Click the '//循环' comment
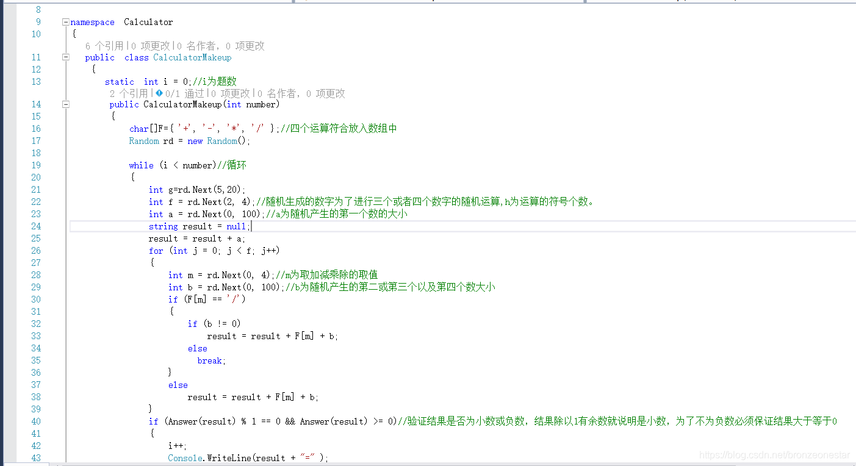 (x=232, y=165)
